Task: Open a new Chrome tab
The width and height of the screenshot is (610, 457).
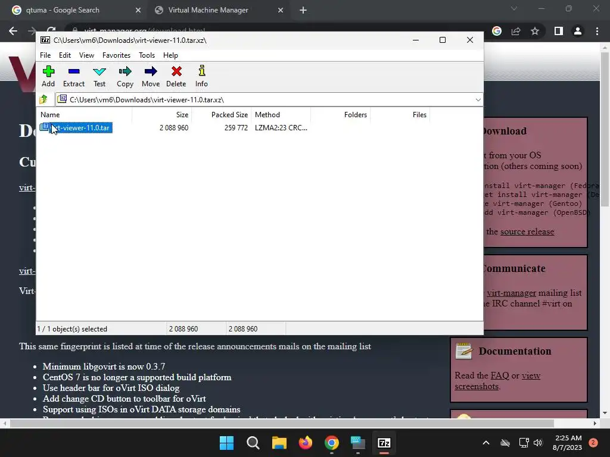Action: coord(303,10)
